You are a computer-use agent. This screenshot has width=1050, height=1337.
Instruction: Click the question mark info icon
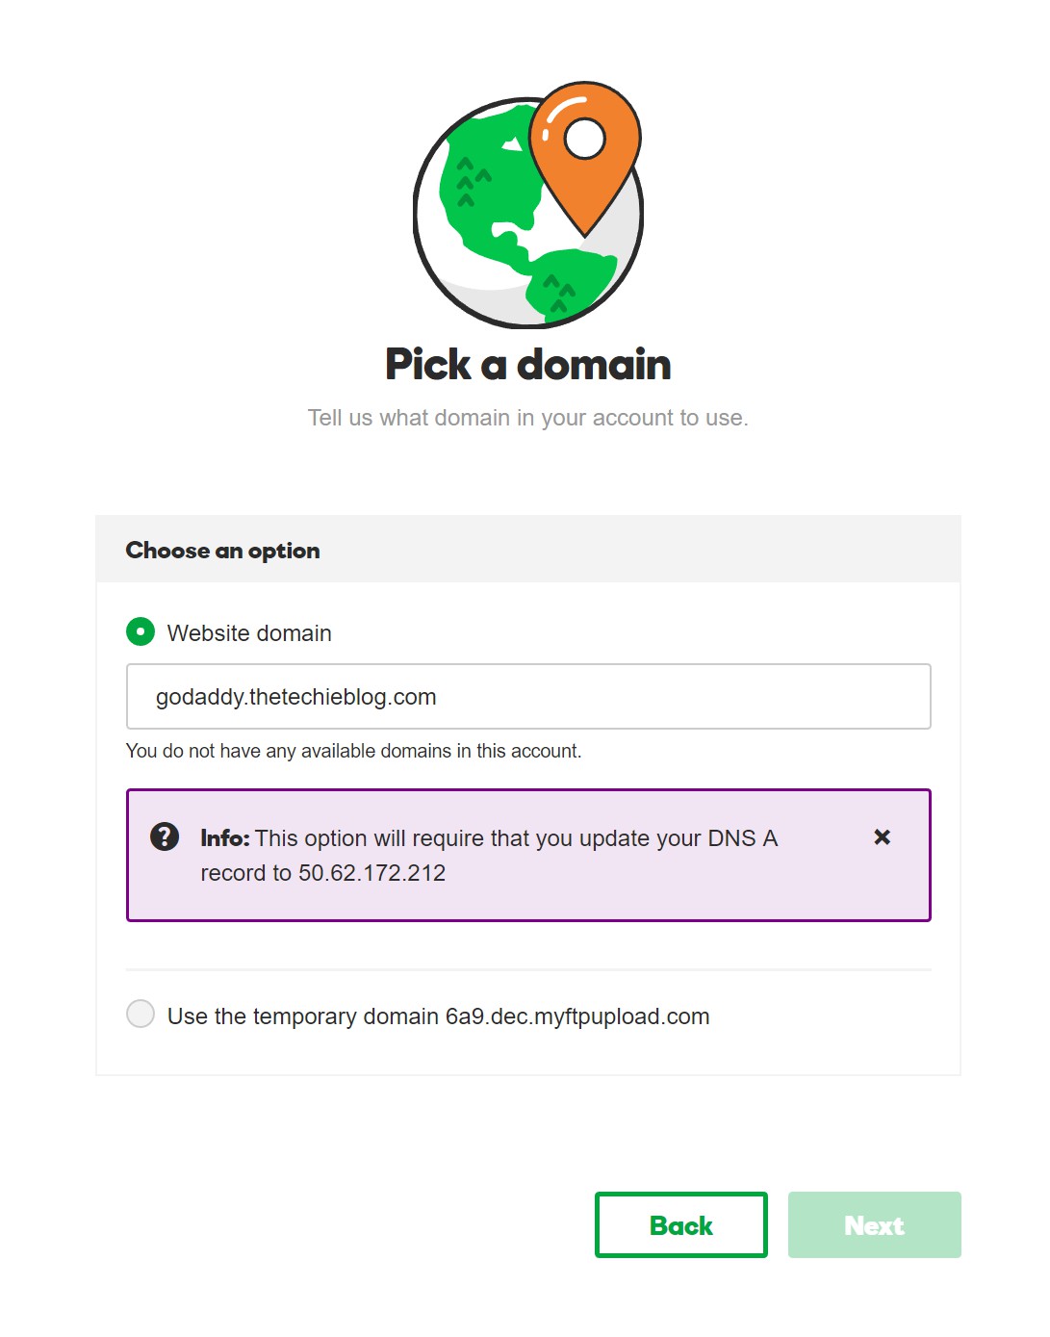[x=165, y=836]
